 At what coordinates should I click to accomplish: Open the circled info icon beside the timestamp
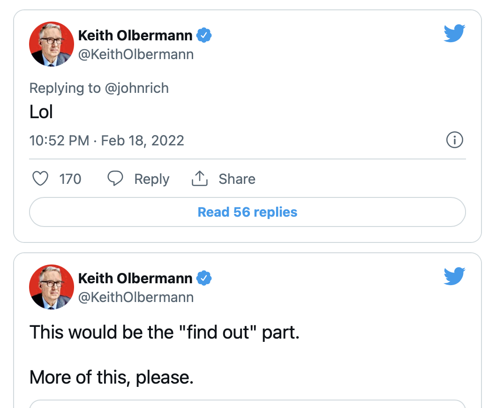455,140
